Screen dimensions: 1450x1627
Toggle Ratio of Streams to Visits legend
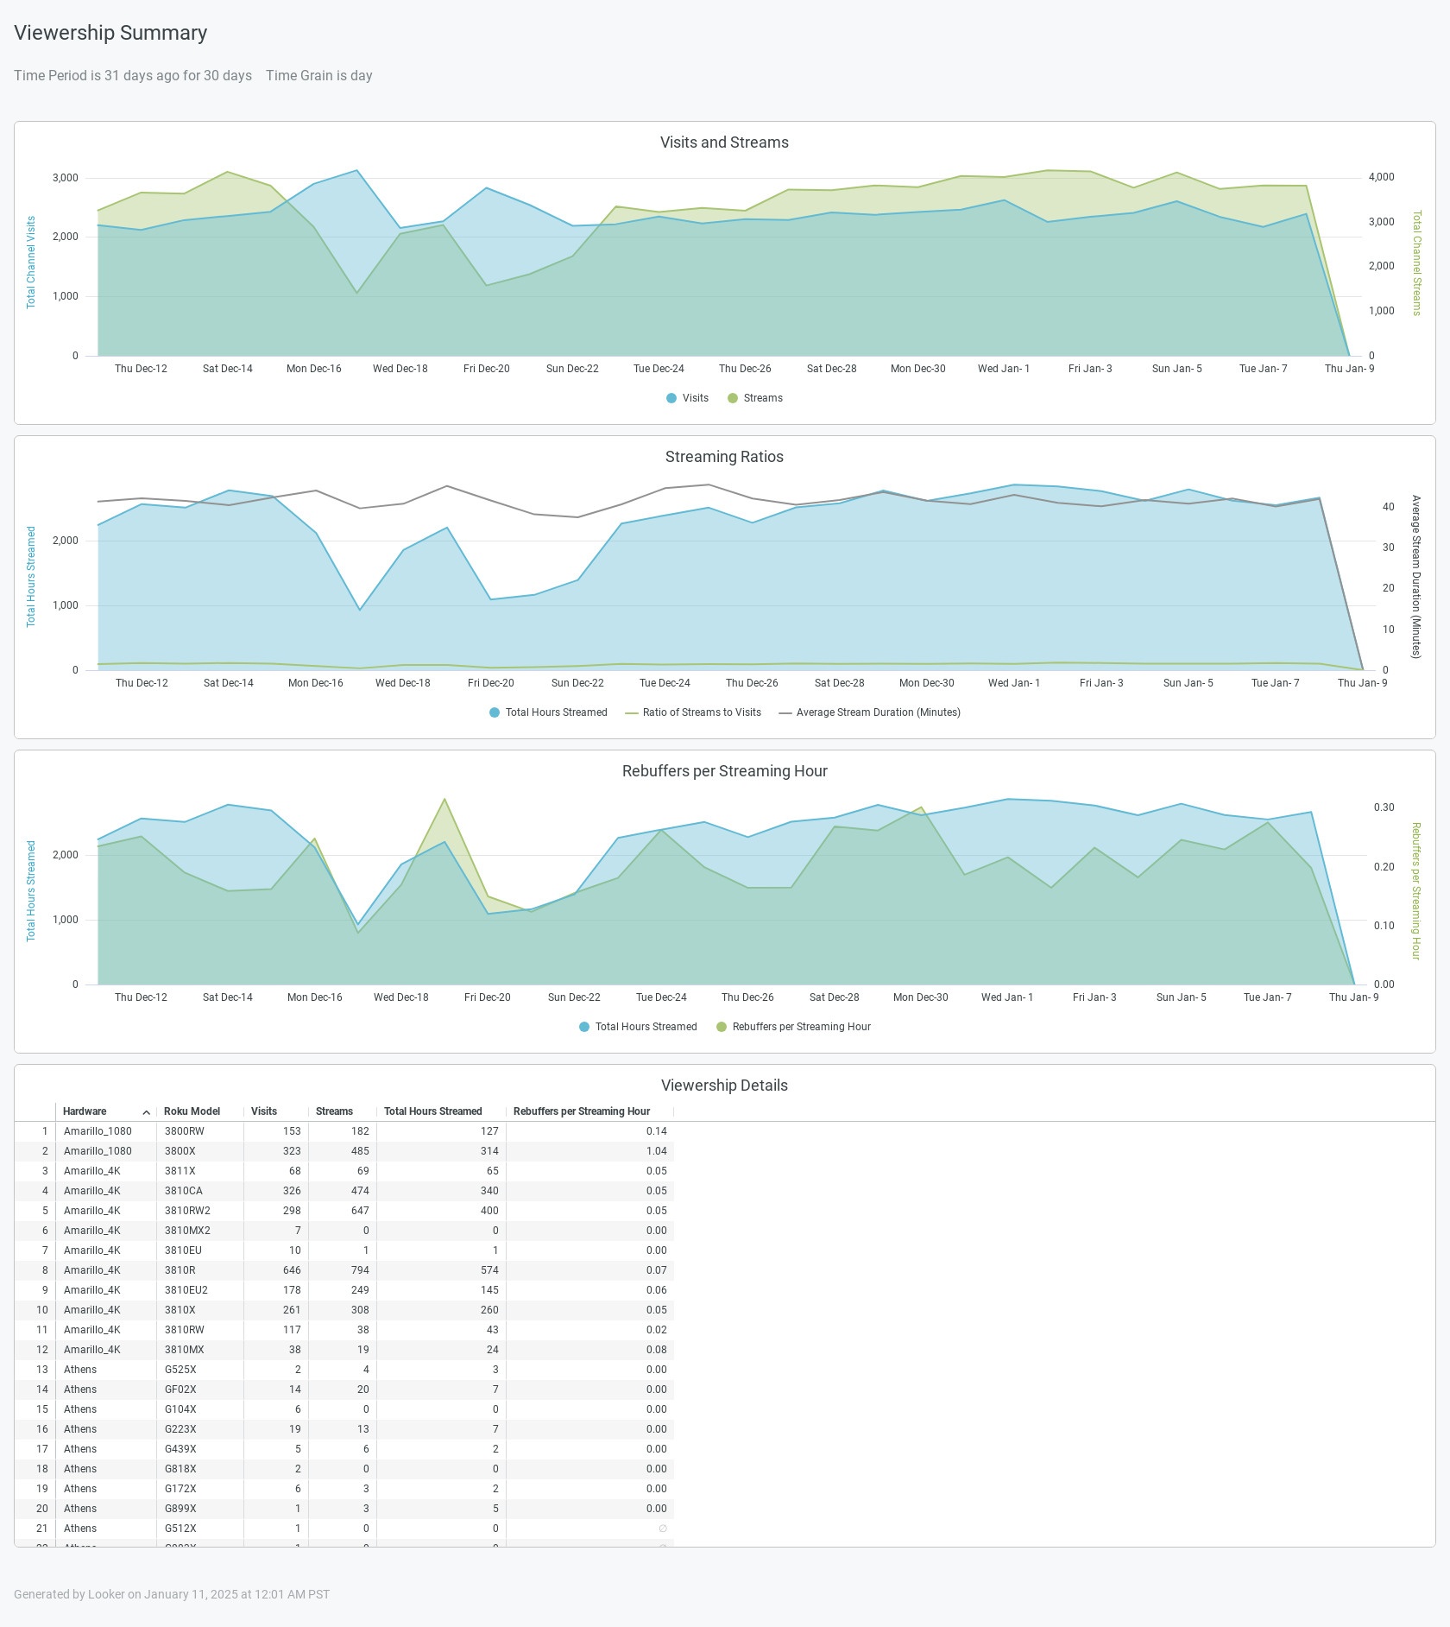(x=693, y=712)
